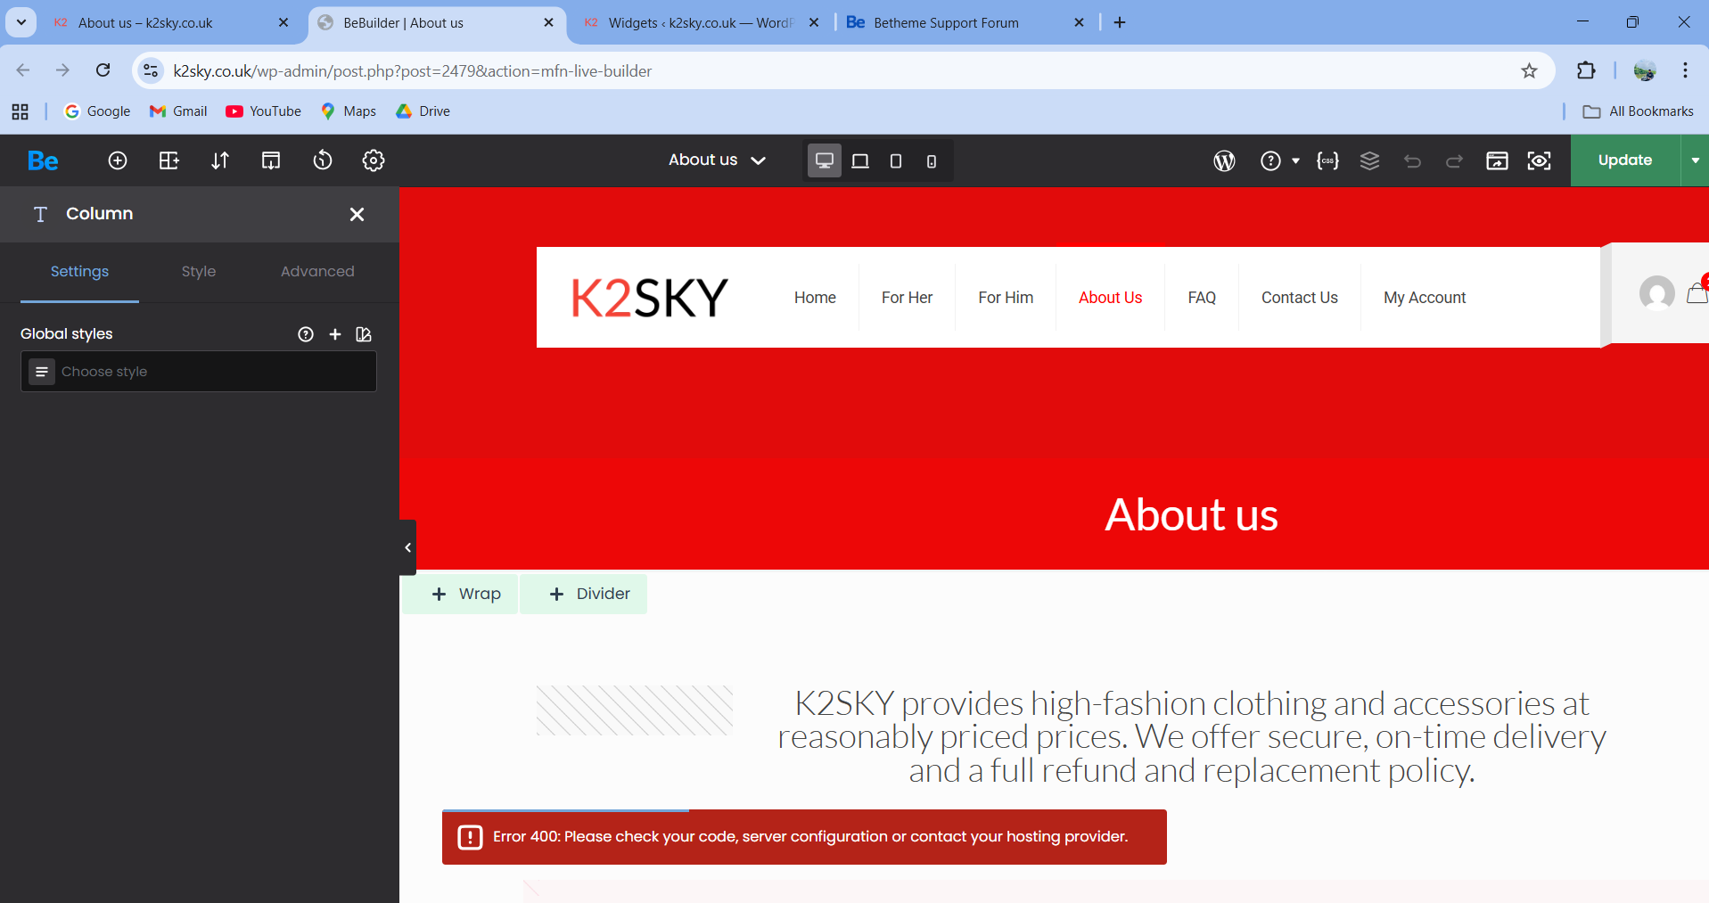Click the Global styles help icon
The height and width of the screenshot is (903, 1709).
tap(306, 334)
